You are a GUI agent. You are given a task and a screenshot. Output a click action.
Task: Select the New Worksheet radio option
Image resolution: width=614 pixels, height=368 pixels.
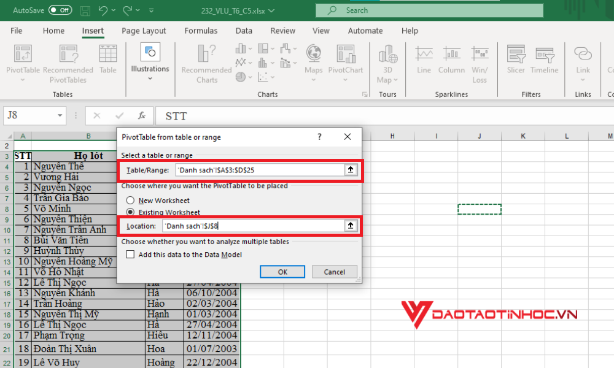[x=130, y=201]
